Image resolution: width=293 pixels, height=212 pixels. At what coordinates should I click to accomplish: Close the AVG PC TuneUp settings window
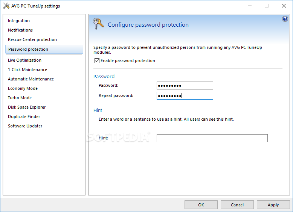tap(284, 6)
